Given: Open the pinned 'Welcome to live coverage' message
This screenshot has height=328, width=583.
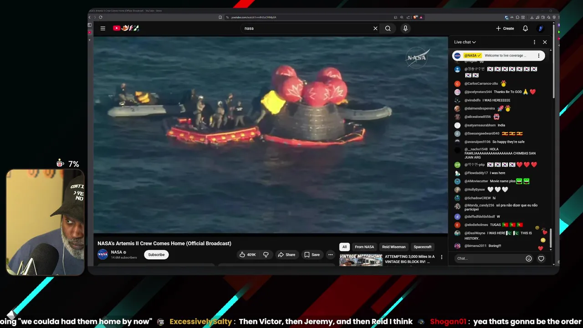Looking at the screenshot, I should [x=498, y=56].
